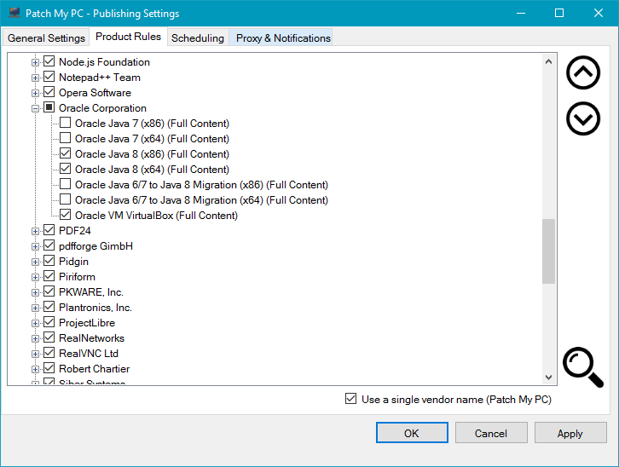The image size is (619, 467).
Task: Maximize the Publishing Settings window
Action: [x=559, y=13]
